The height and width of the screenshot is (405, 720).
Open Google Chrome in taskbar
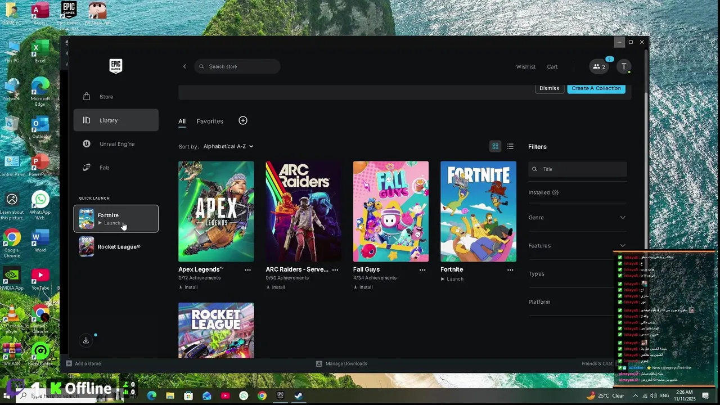click(x=262, y=395)
